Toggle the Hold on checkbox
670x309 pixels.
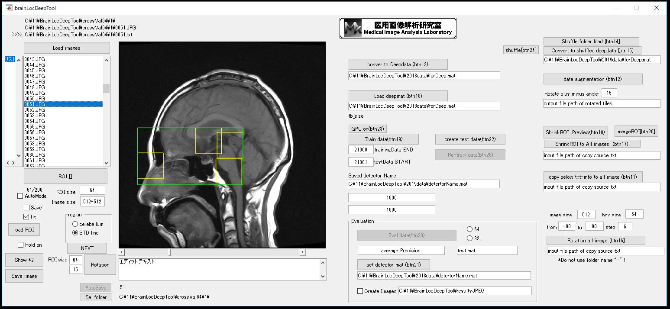(x=20, y=245)
